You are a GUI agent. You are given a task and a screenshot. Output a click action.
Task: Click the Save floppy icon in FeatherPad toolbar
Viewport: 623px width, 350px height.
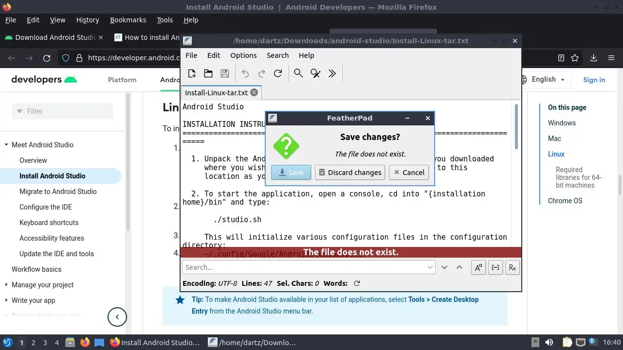(225, 73)
